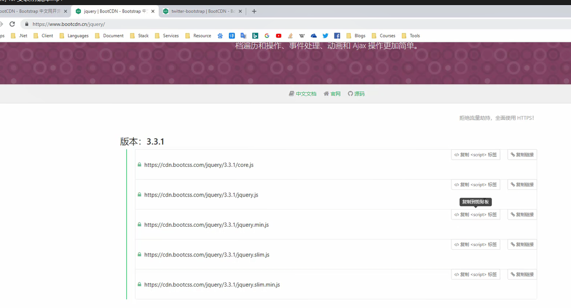Click the core.js CDN URL text

pos(199,165)
